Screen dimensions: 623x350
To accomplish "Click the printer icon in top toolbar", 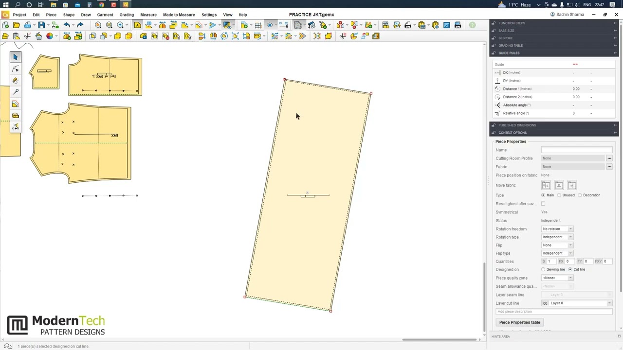I will [408, 25].
